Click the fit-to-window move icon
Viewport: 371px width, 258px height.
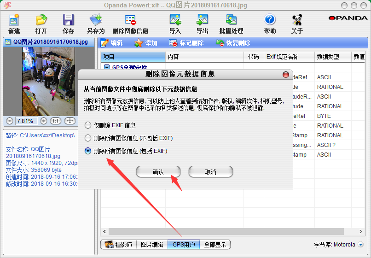70,121
